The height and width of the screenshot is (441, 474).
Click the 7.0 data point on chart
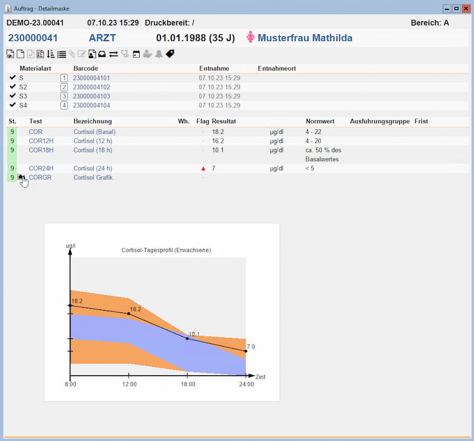coord(246,351)
